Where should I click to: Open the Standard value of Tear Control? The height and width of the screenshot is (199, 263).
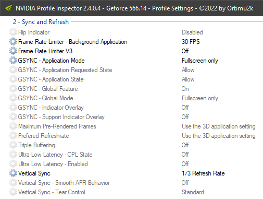tap(193, 192)
